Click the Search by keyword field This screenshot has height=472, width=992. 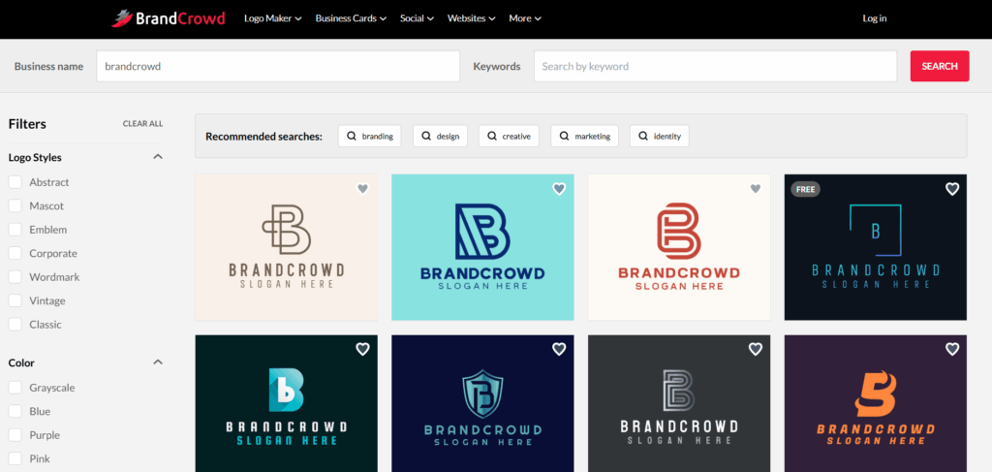(716, 66)
